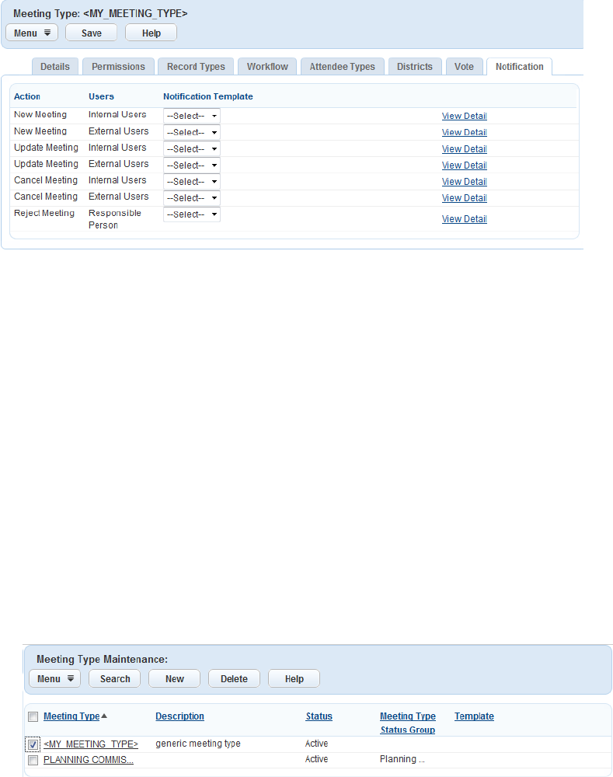The height and width of the screenshot is (777, 613).
Task: Open the Menu dropdown in Meeting Type header
Action: click(x=32, y=33)
